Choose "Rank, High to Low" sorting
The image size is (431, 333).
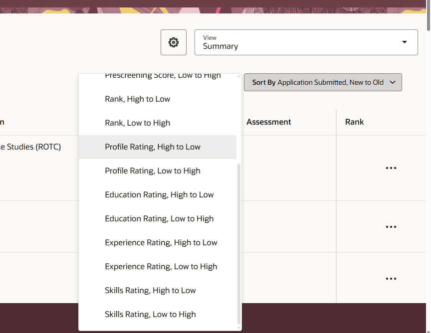click(137, 99)
